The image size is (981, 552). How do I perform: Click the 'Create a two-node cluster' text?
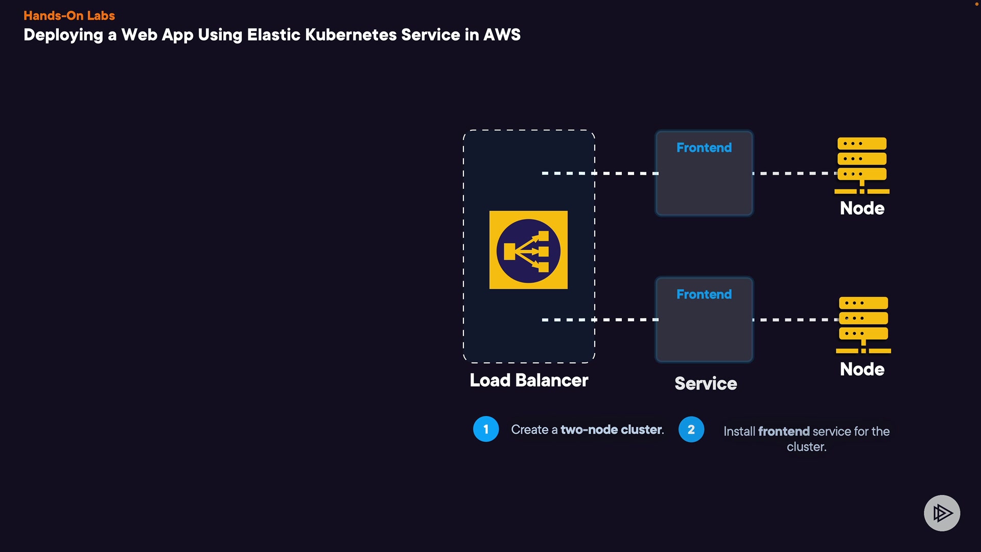click(x=588, y=430)
